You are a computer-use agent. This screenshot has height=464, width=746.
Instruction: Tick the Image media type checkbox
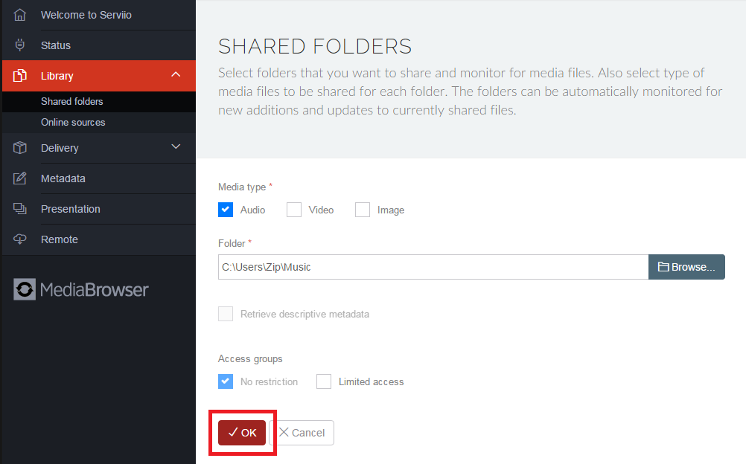(363, 210)
